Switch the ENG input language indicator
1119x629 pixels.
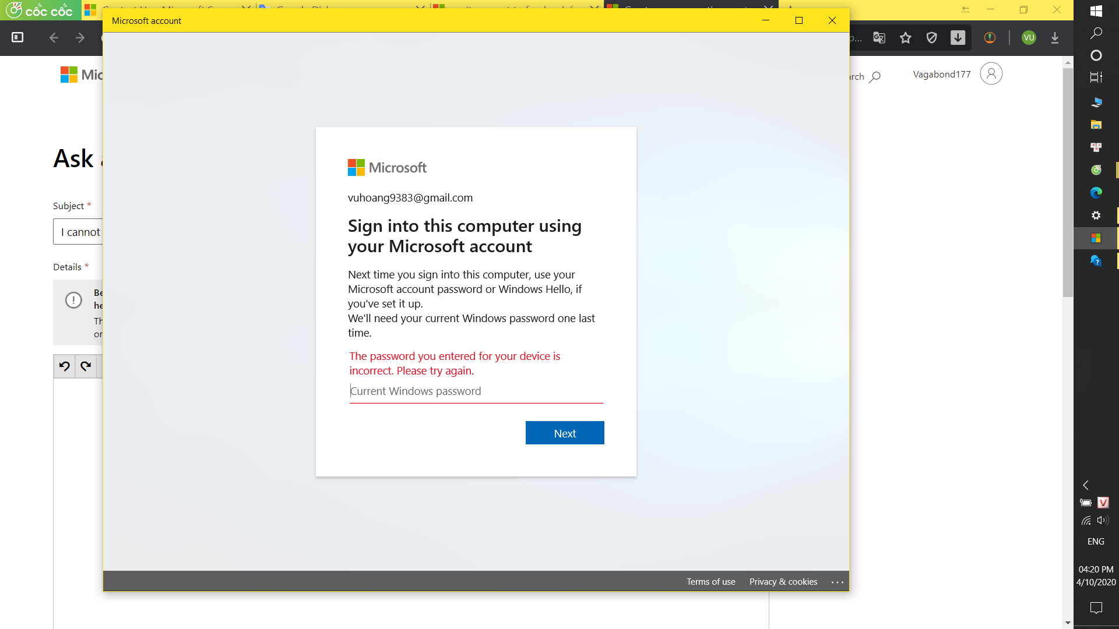[1096, 541]
